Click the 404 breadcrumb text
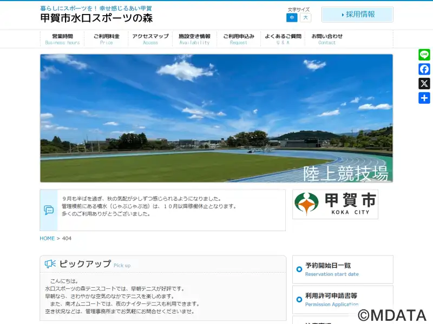This screenshot has width=433, height=324. coord(67,238)
